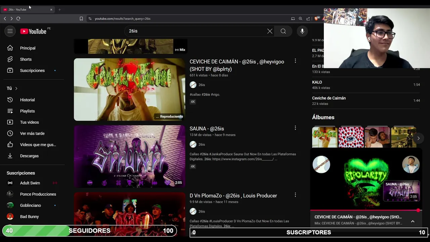Reload the page
The width and height of the screenshot is (430, 242).
(x=18, y=18)
